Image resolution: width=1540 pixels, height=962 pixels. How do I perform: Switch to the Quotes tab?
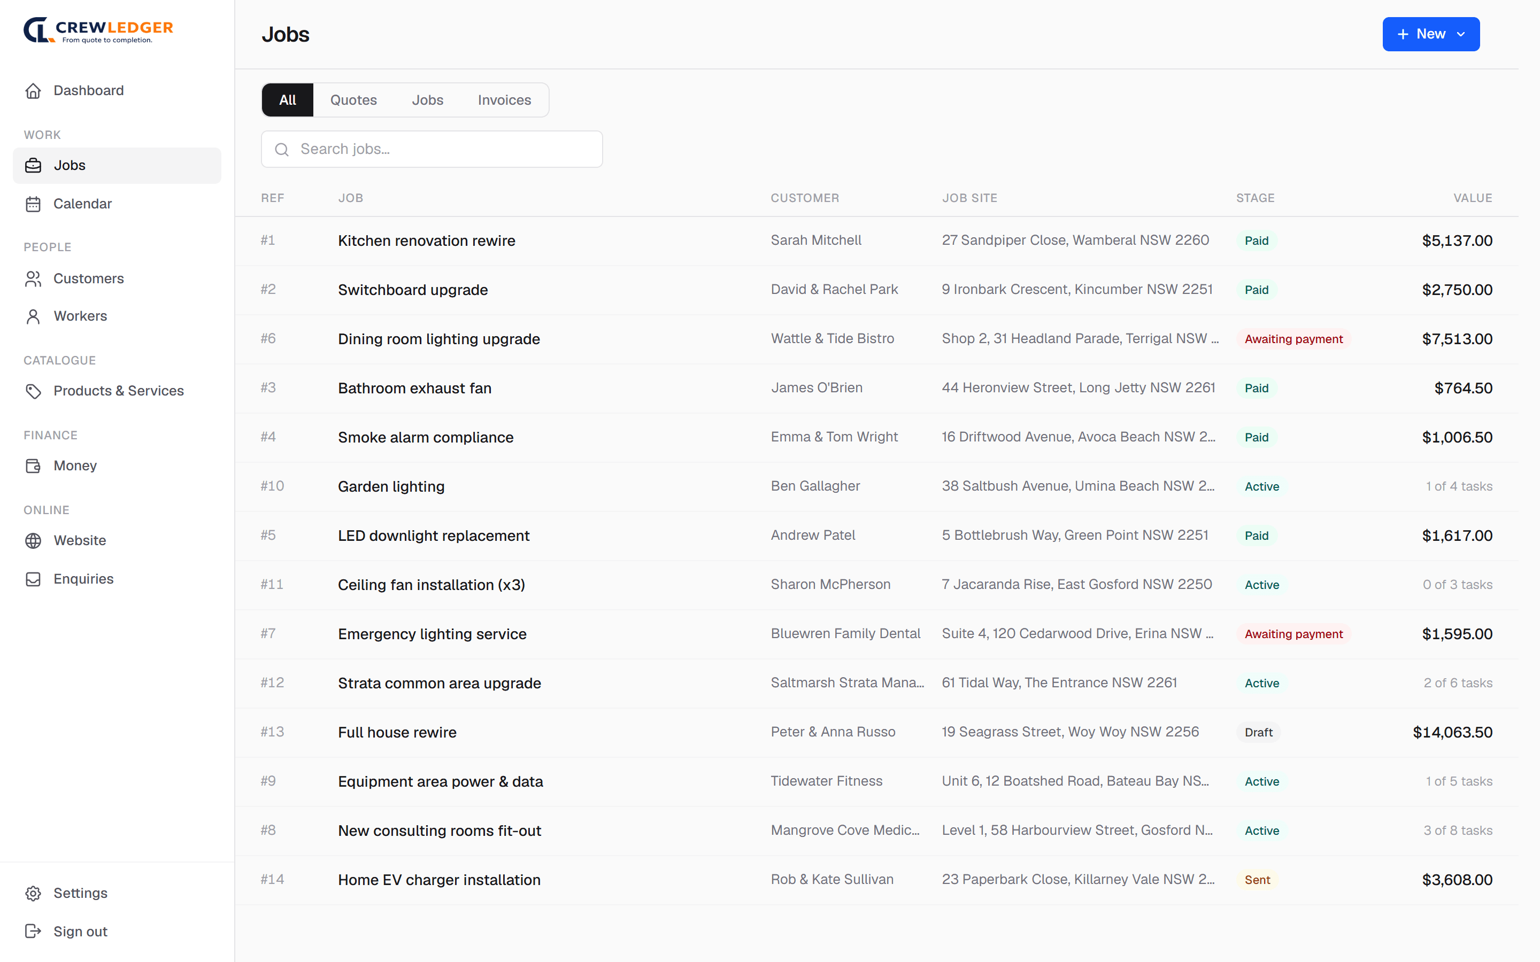coord(353,100)
